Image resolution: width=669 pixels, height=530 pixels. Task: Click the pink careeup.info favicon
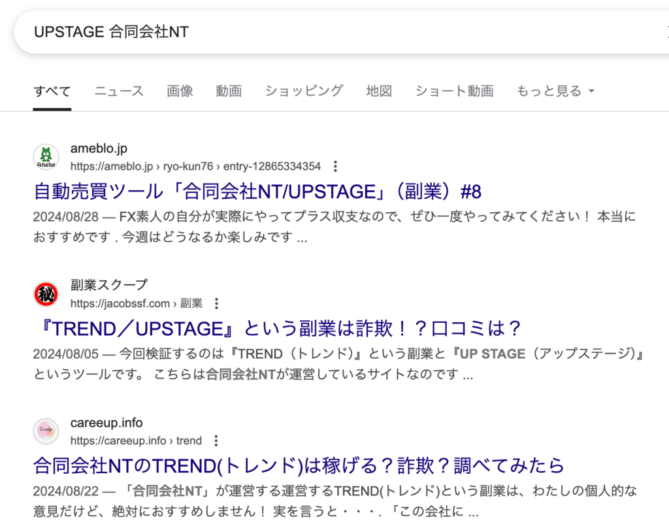[x=46, y=431]
